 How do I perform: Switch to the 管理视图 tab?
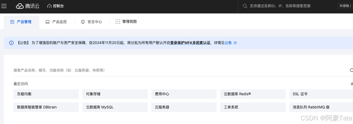coord(126,22)
